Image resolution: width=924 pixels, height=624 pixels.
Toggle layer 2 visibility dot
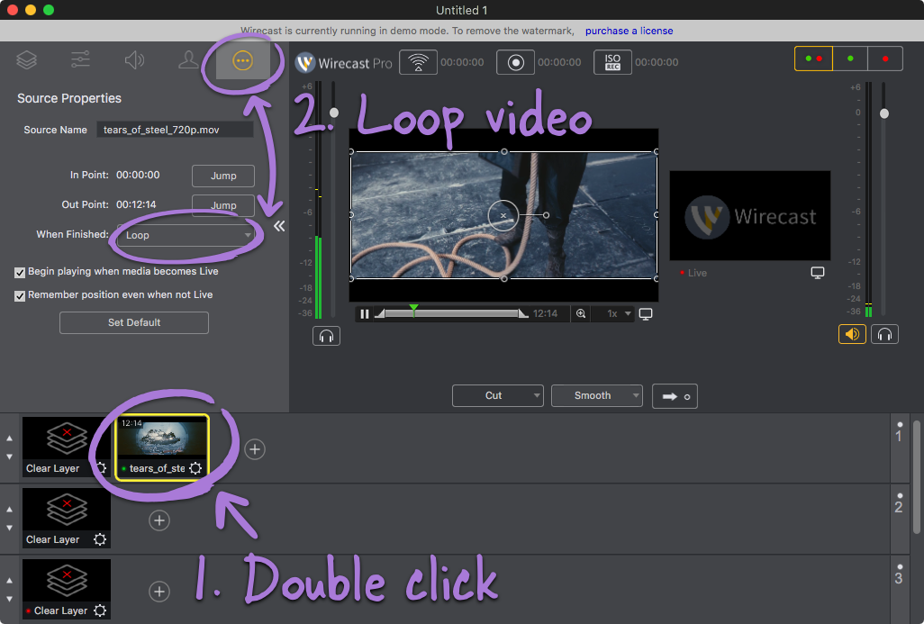coord(900,495)
